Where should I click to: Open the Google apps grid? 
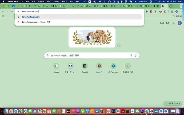click(x=173, y=23)
